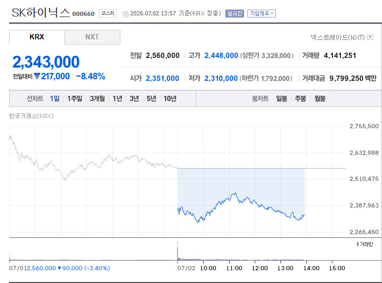Click the current price 2,343,000
This screenshot has height=283, width=382.
(x=46, y=62)
